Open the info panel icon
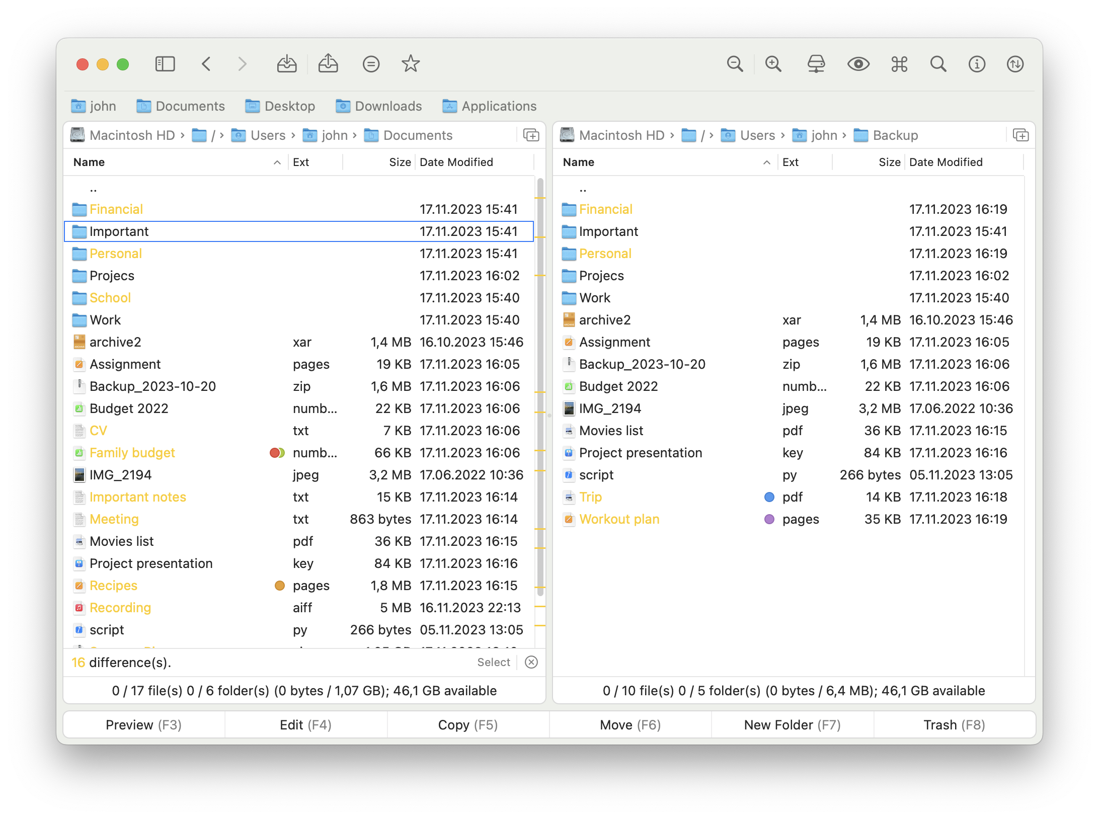This screenshot has width=1099, height=819. point(976,64)
